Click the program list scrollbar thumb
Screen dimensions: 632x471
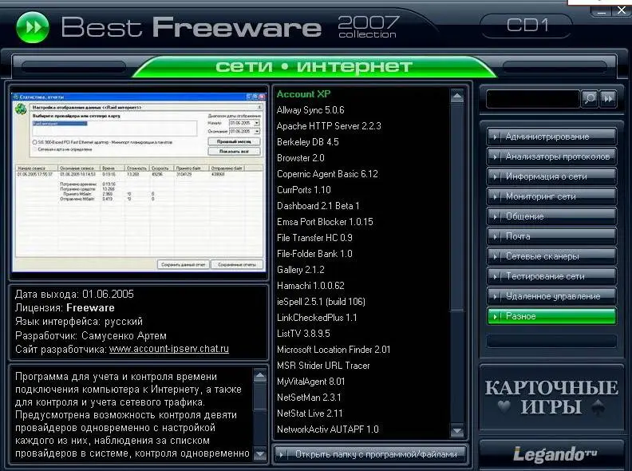(457, 208)
